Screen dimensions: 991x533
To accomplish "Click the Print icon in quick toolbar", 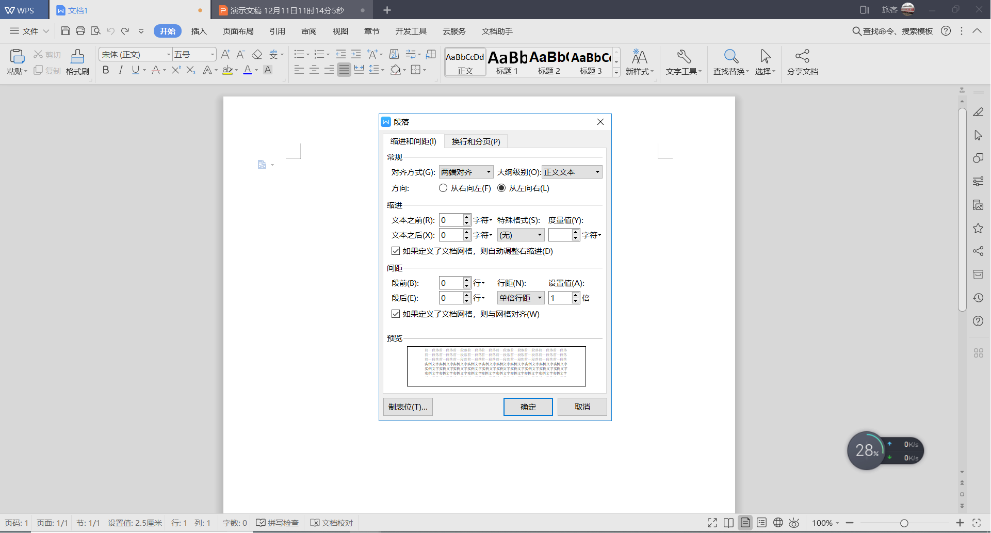I will coord(80,31).
